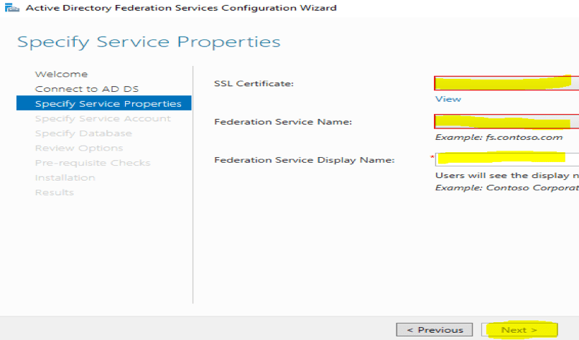Viewport: 579px width, 340px height.
Task: Click the Specify Service Properties page heading
Action: 149,42
